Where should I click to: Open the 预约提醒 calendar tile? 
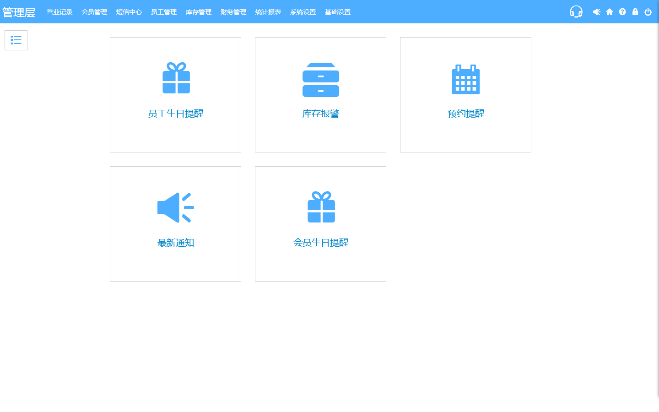465,94
